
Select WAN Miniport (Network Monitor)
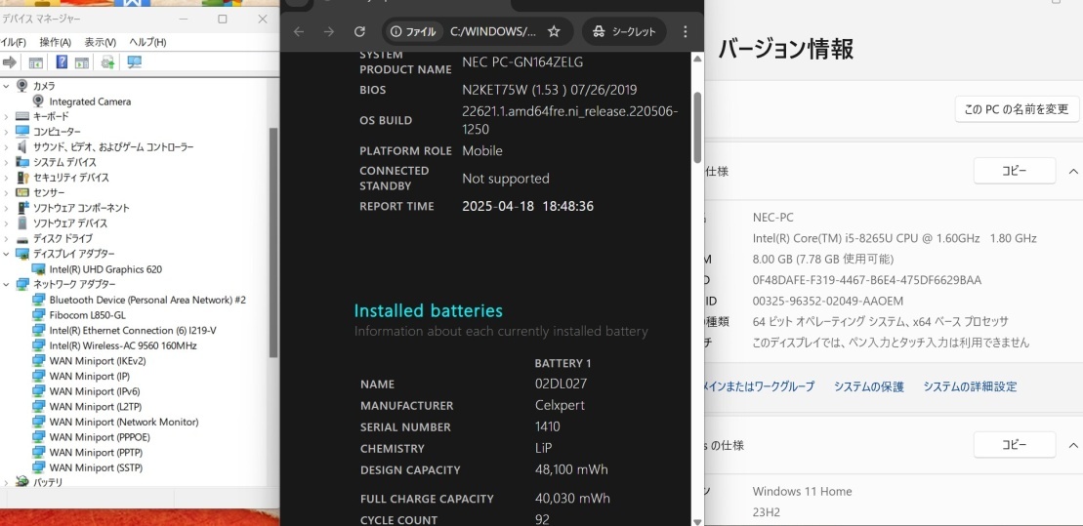coord(124,422)
